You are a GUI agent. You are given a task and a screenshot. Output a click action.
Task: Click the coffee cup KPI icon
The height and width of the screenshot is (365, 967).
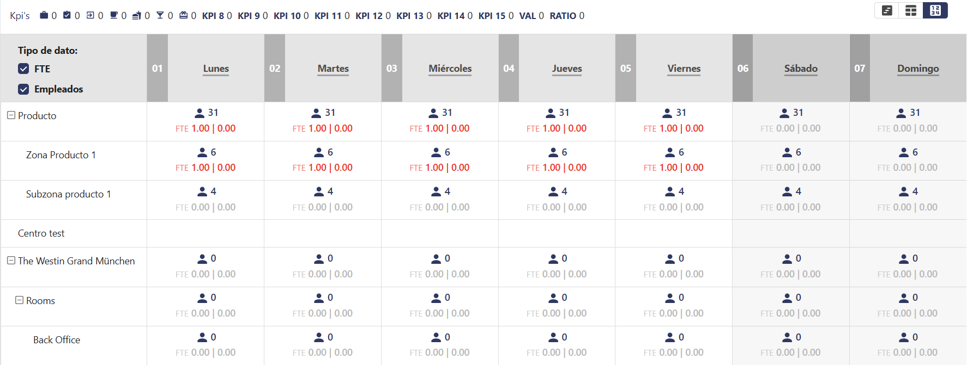tap(114, 15)
